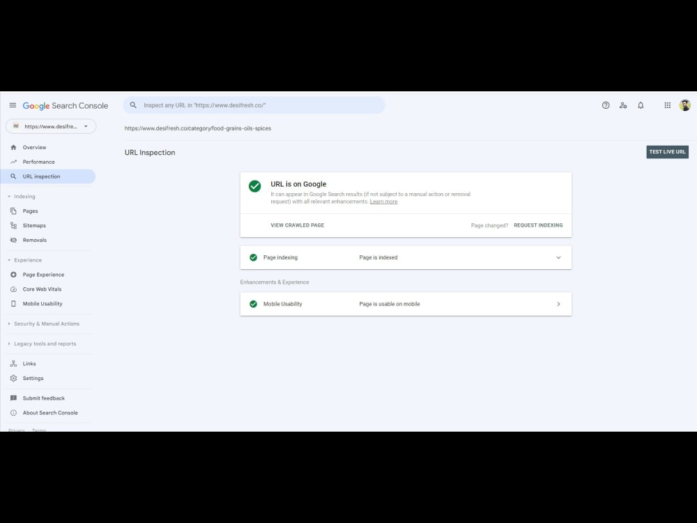Click the search magnifier icon in URL bar
Image resolution: width=697 pixels, height=523 pixels.
tap(133, 105)
